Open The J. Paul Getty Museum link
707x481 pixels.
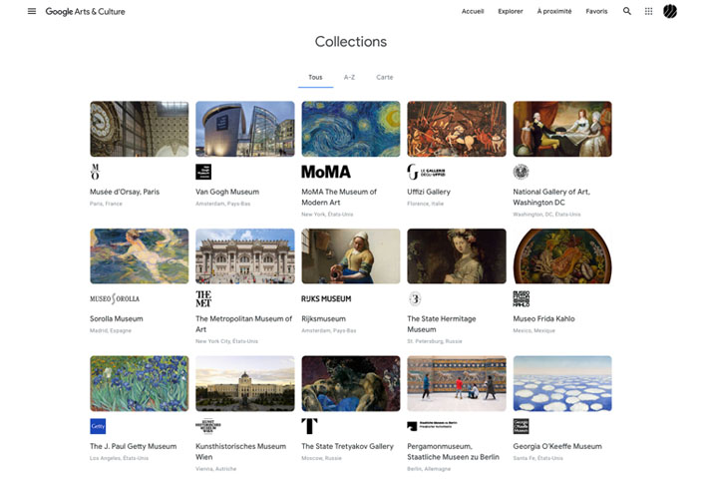point(133,446)
